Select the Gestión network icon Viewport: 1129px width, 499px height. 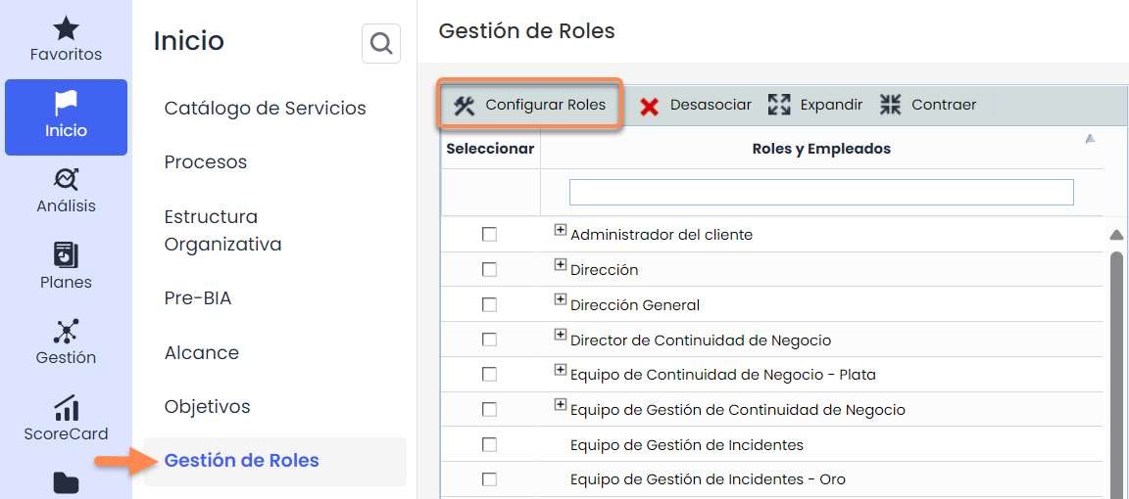[66, 331]
